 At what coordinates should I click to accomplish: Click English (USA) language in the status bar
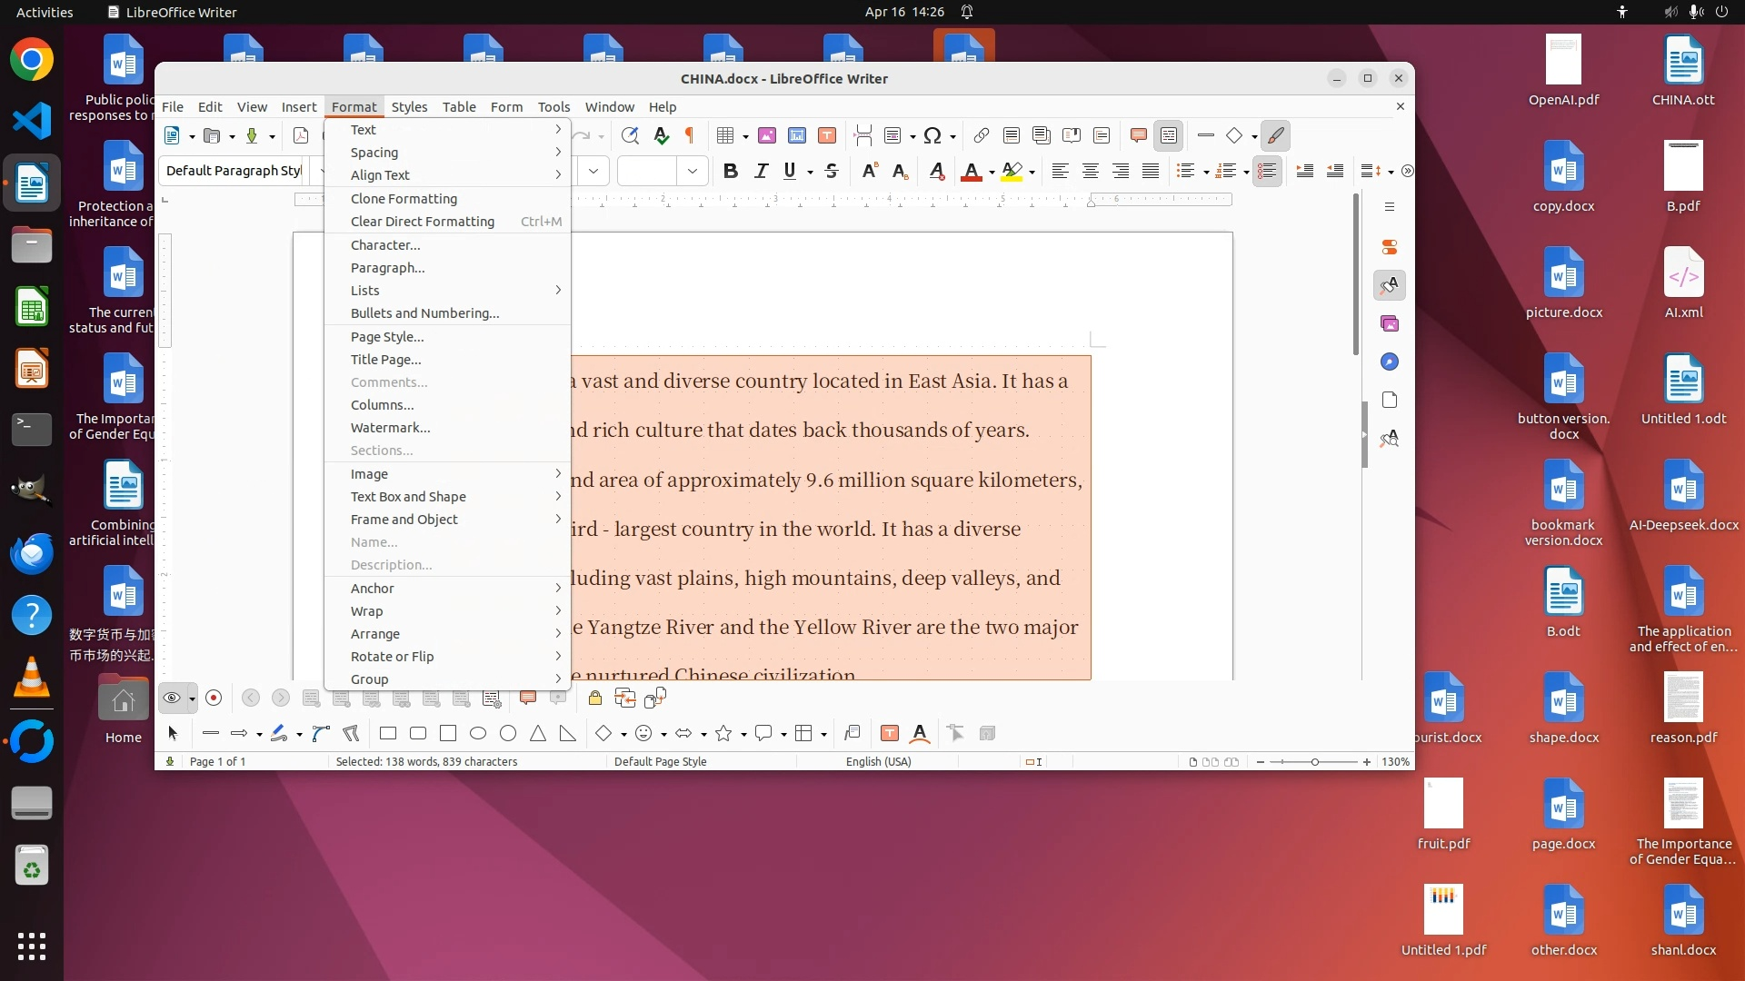pyautogui.click(x=878, y=762)
